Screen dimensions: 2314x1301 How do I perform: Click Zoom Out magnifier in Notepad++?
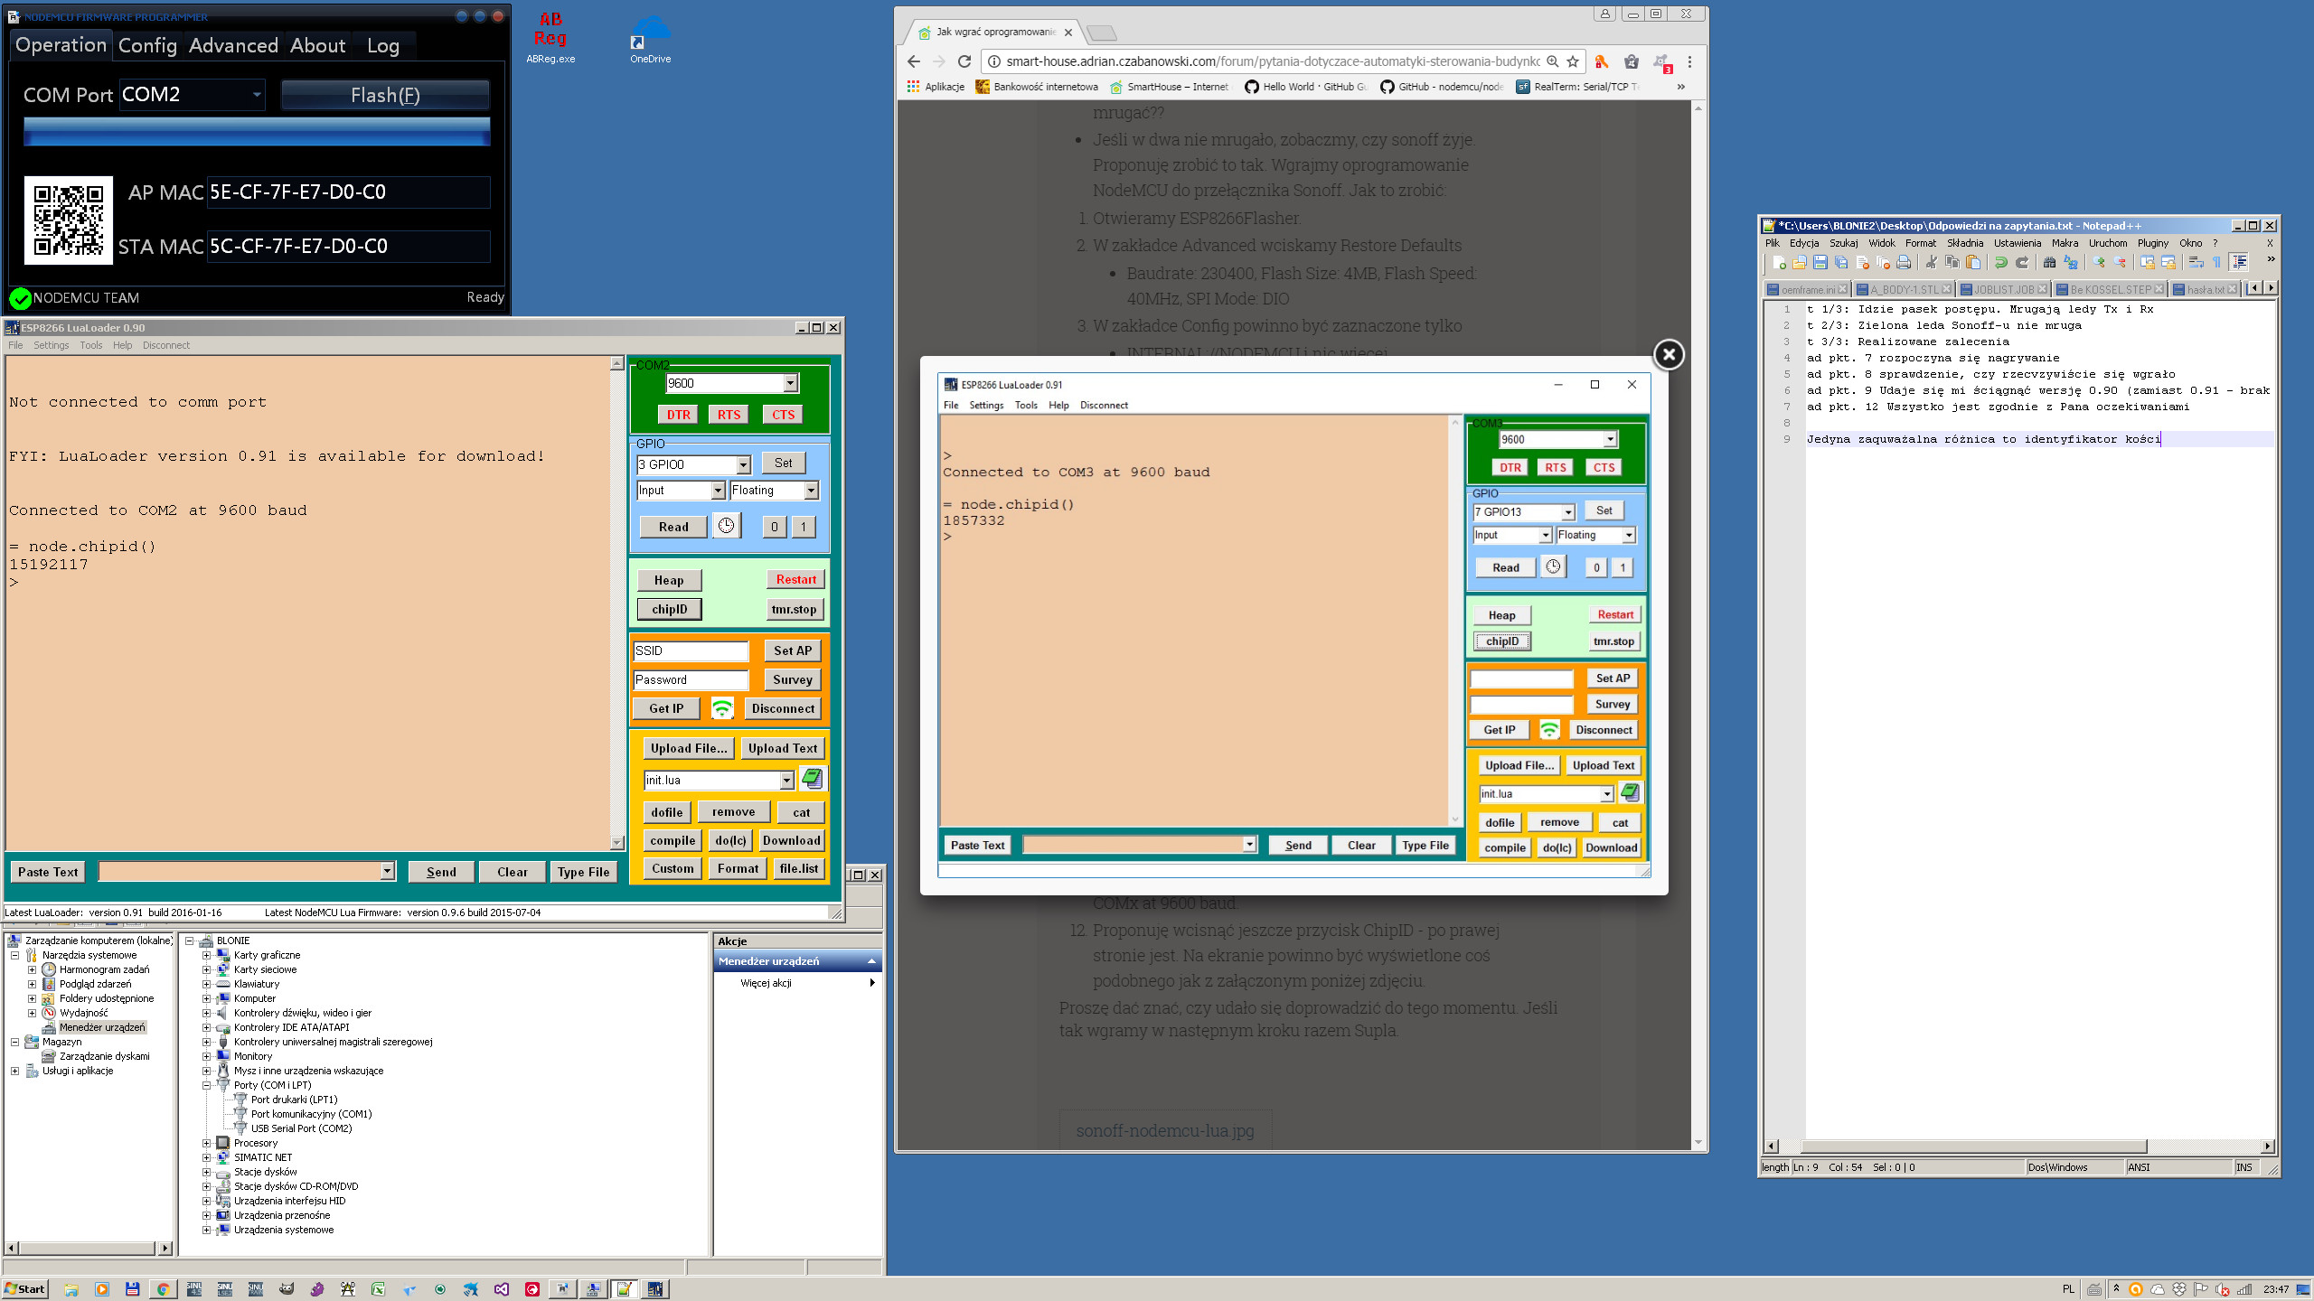click(2120, 262)
